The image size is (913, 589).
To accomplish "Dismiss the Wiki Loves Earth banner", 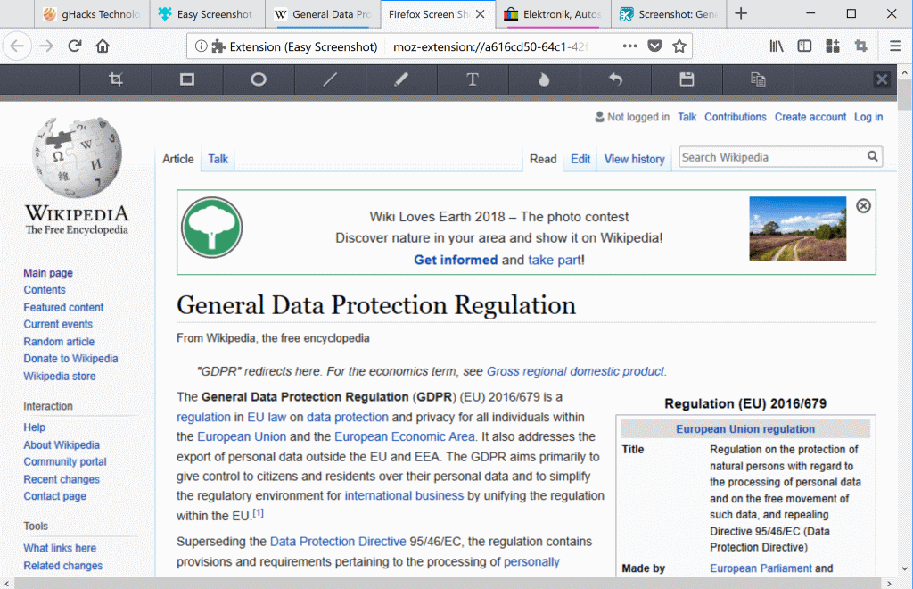I will (863, 205).
